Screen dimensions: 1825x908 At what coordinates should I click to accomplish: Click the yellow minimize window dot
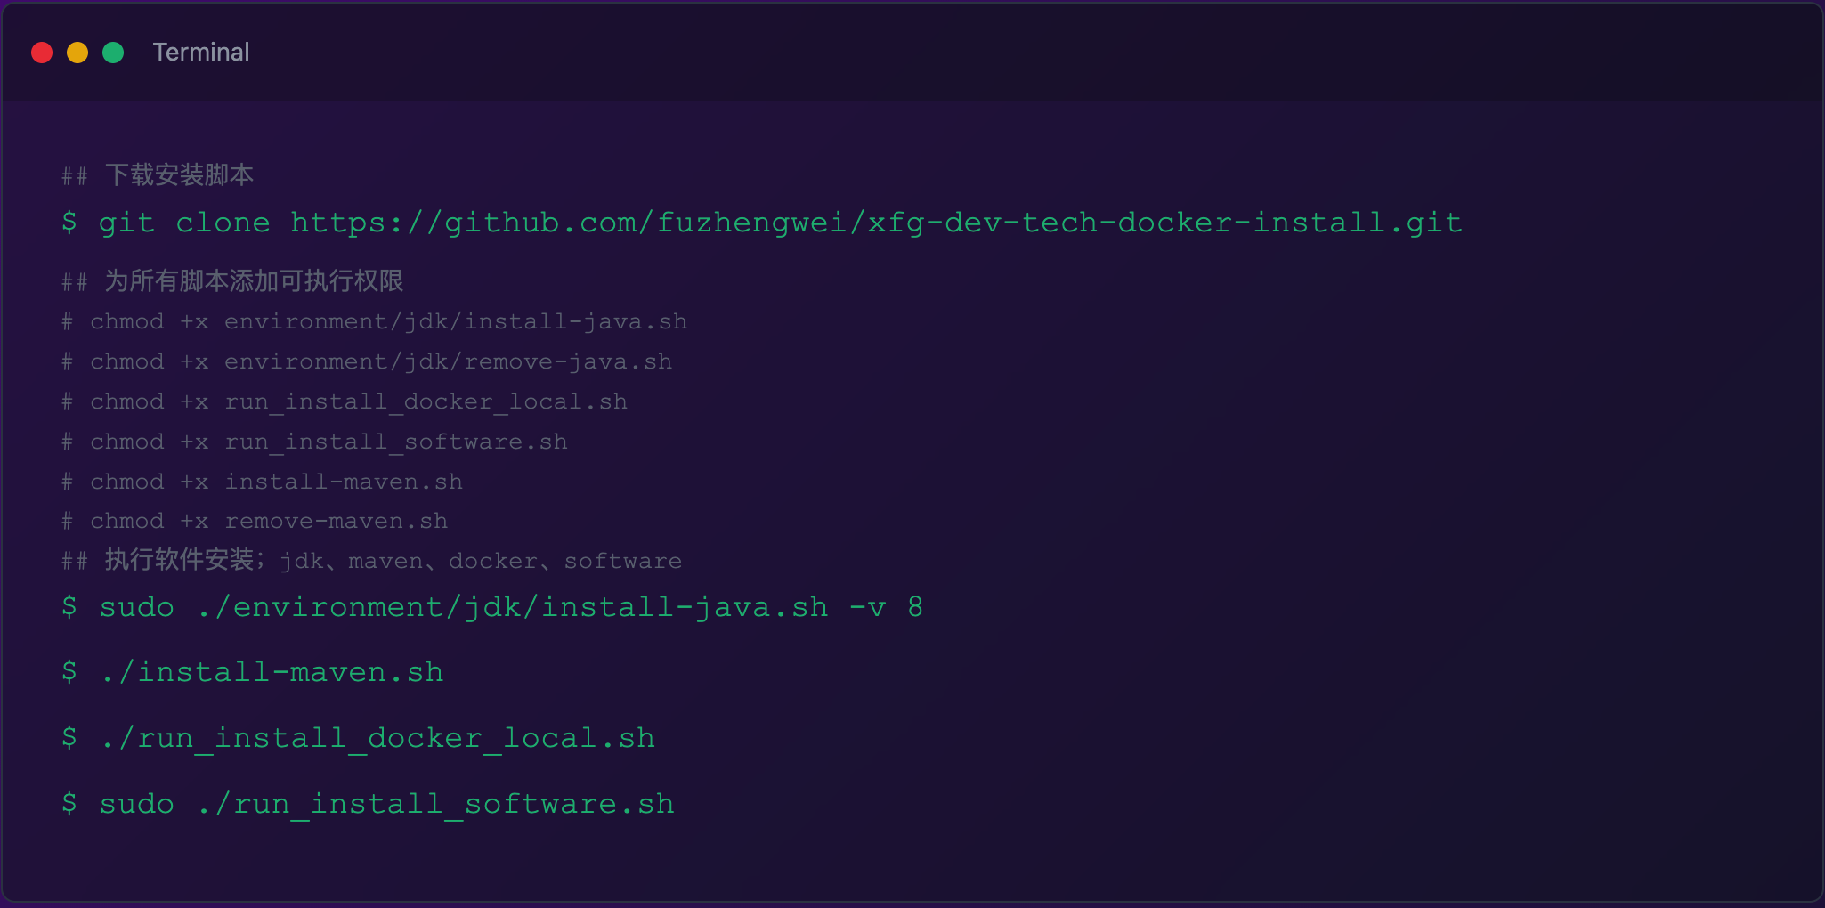click(x=77, y=53)
